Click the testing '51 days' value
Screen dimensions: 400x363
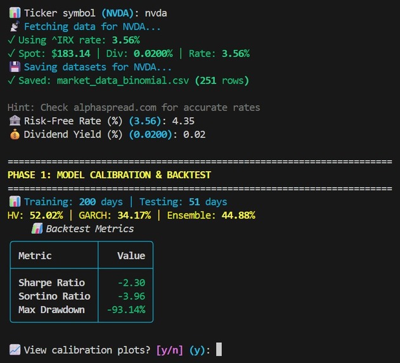[208, 202]
